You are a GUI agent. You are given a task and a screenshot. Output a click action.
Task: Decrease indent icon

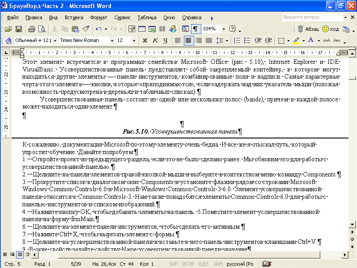pyautogui.click(x=258, y=41)
